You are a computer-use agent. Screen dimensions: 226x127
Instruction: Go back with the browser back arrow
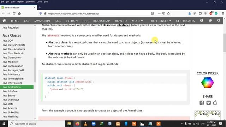(x=3, y=13)
